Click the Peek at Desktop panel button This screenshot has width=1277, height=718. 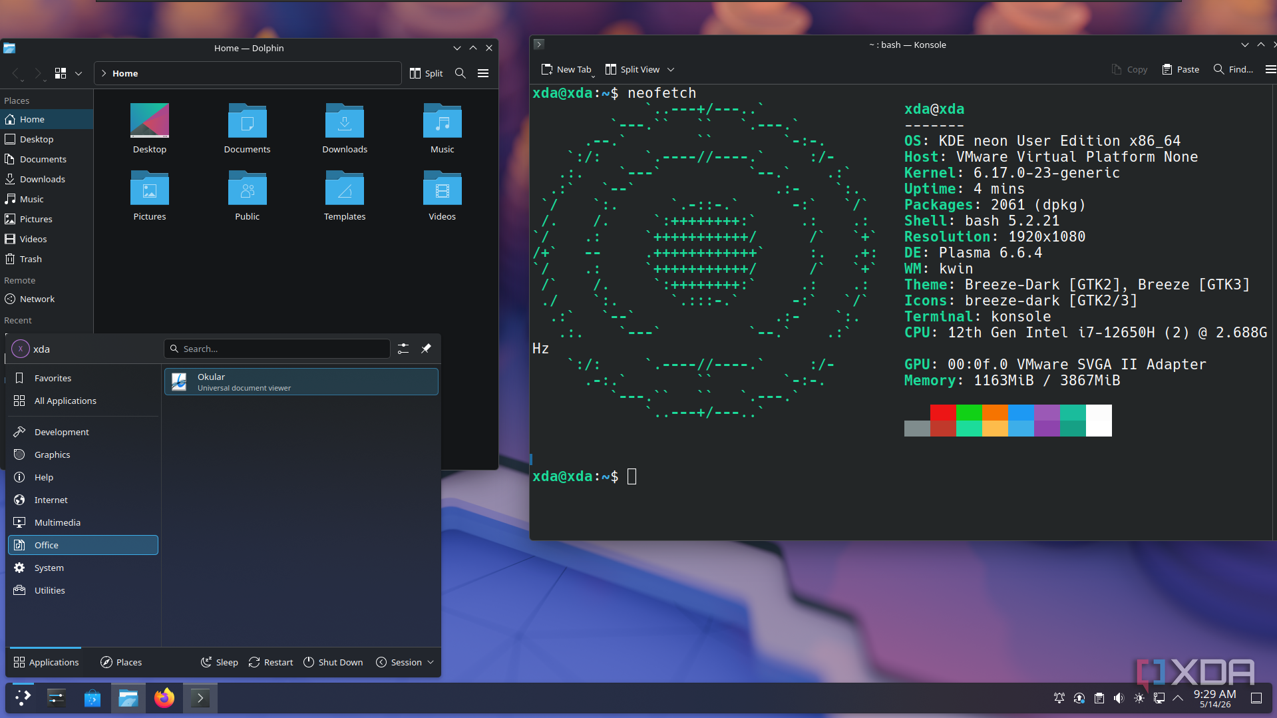pos(1256,698)
